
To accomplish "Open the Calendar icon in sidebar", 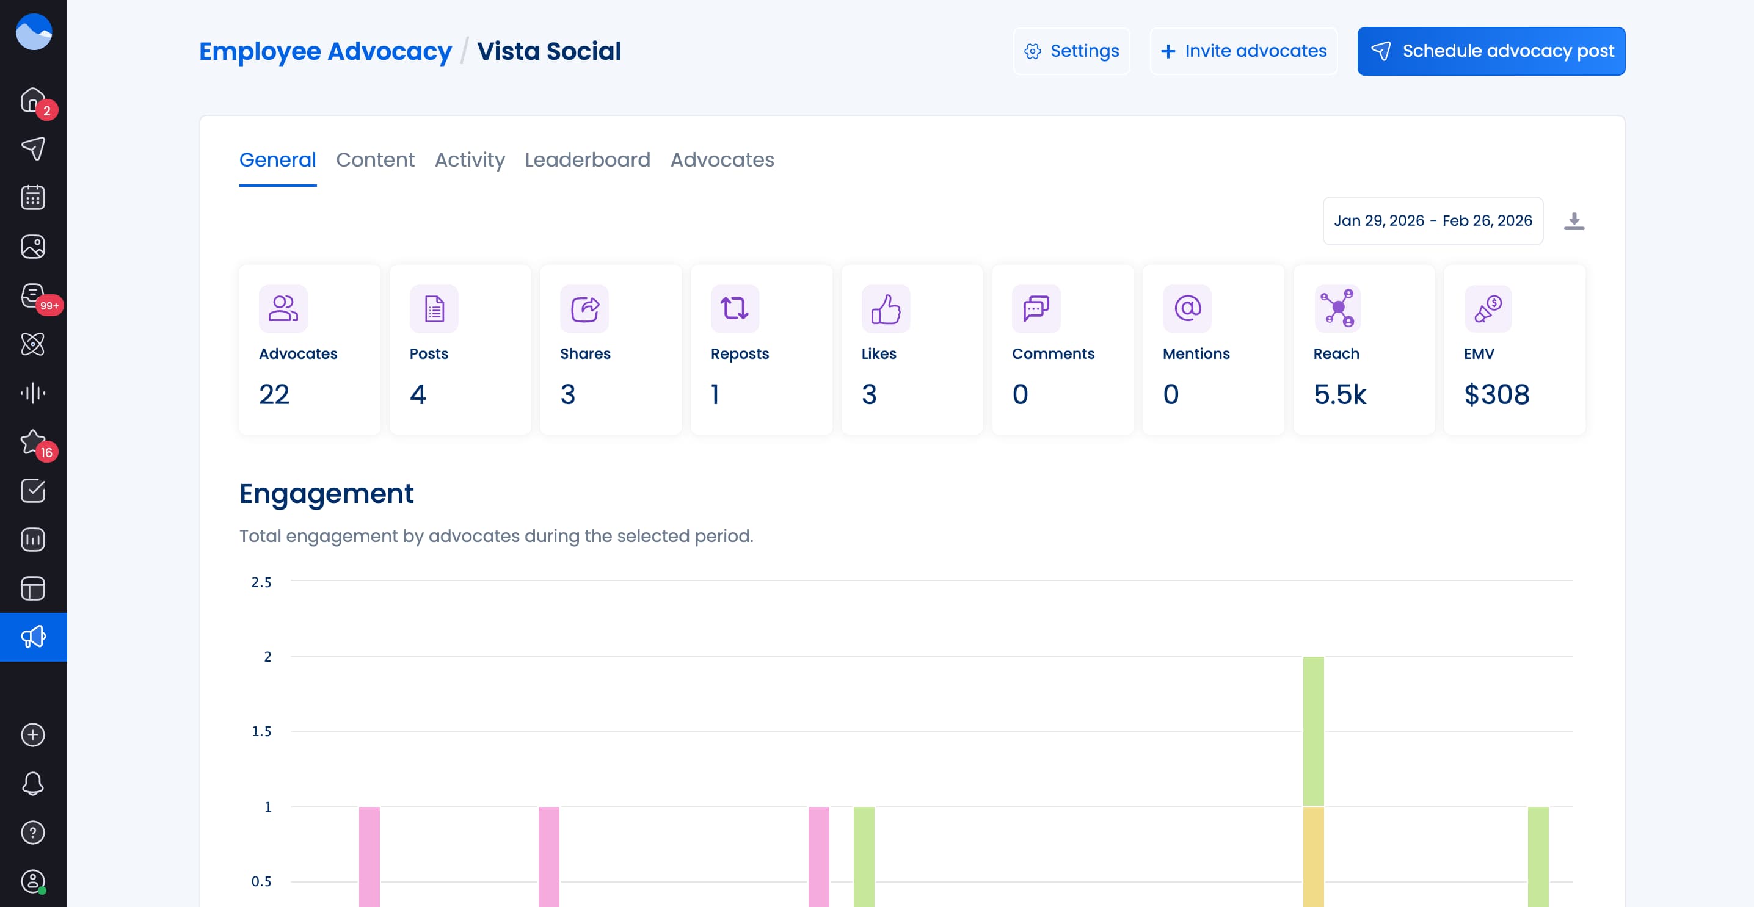I will tap(33, 197).
